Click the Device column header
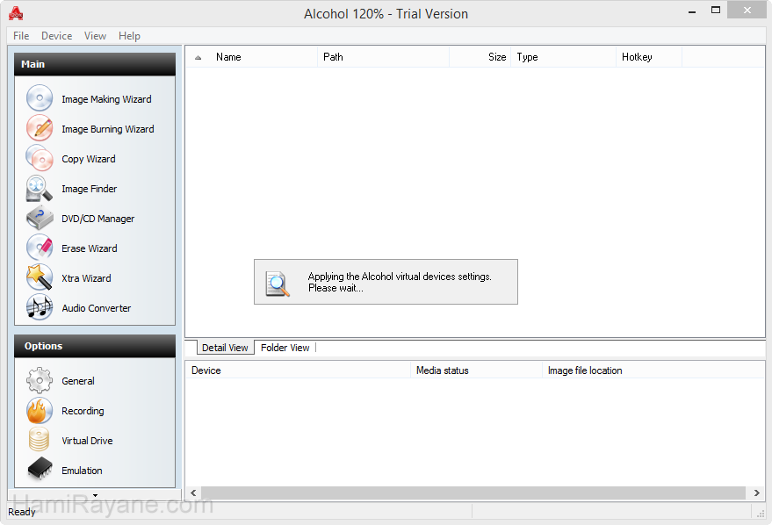 point(299,370)
